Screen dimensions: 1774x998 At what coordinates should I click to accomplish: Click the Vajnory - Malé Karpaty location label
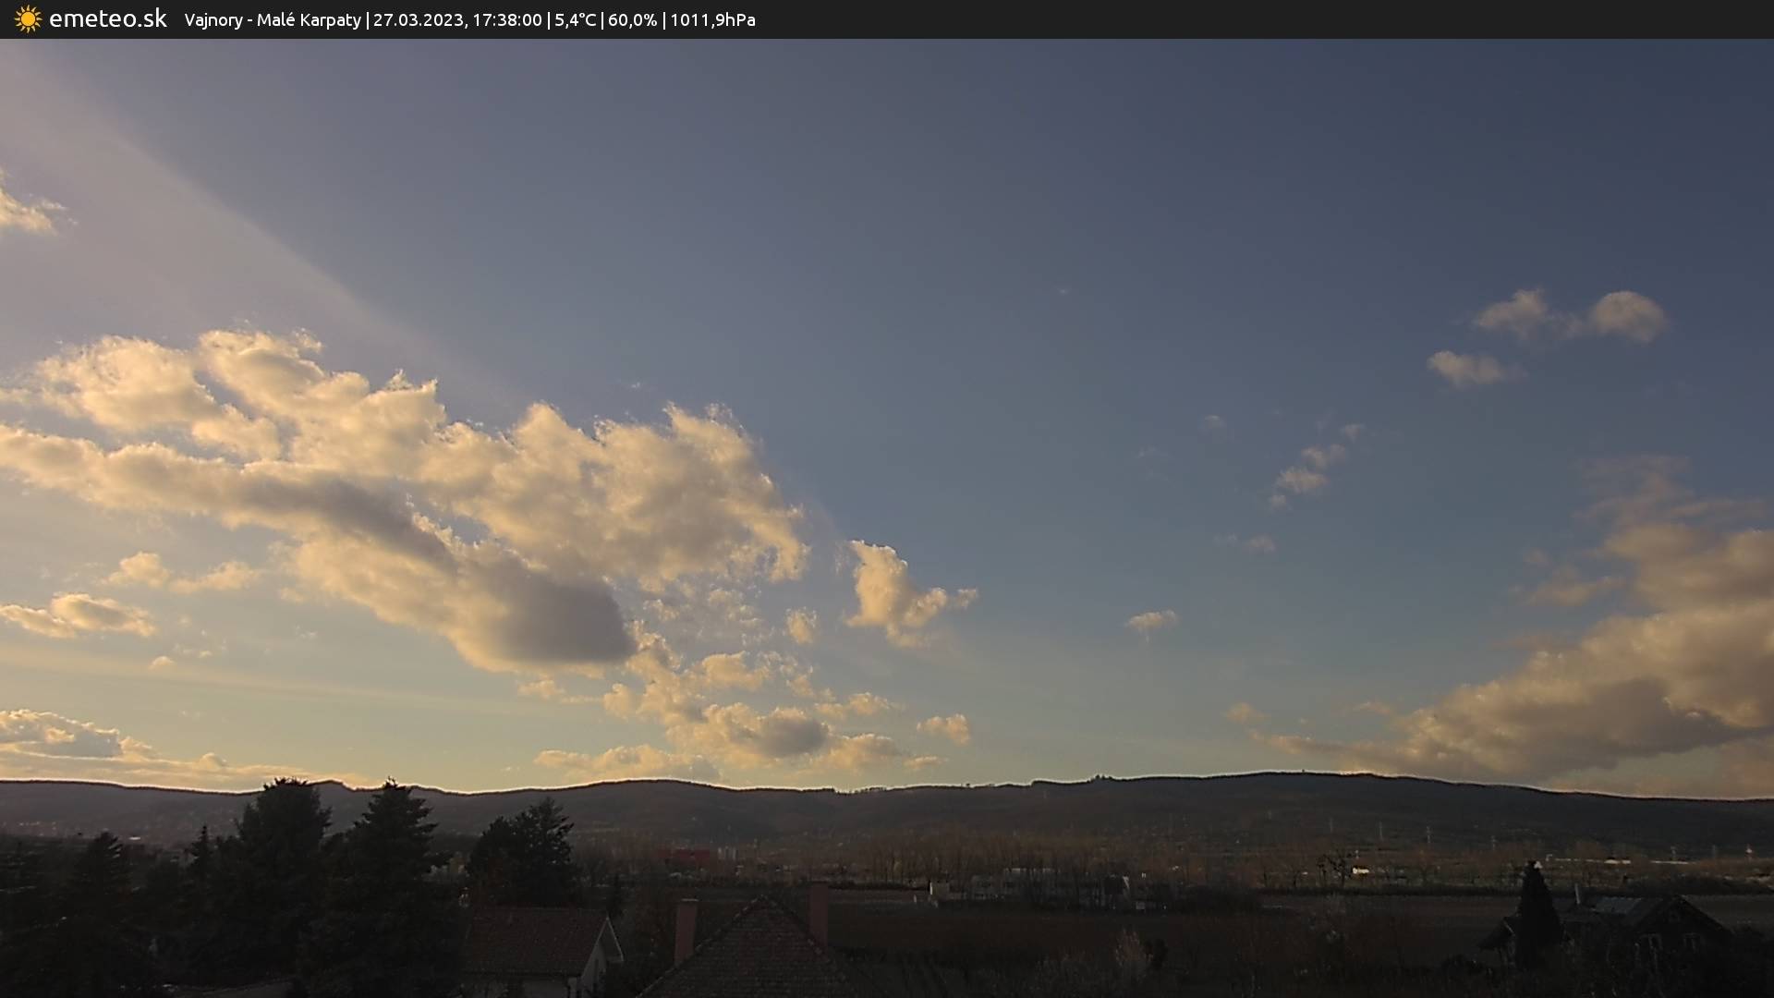click(x=273, y=20)
